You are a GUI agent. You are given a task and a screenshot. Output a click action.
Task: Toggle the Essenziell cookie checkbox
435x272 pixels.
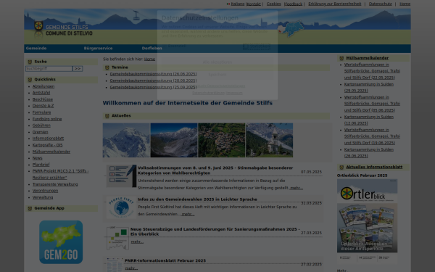(165, 46)
